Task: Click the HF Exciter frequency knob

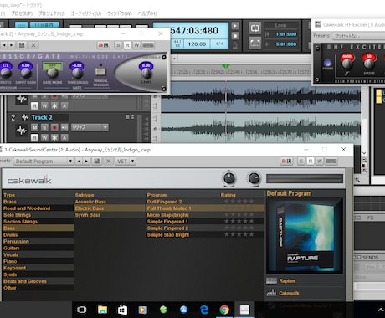Action: click(x=346, y=64)
